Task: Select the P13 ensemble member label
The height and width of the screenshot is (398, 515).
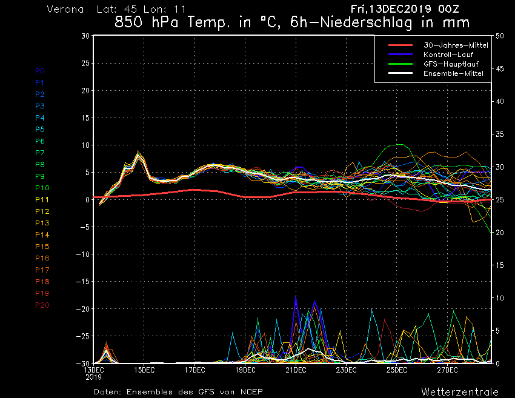Action: coord(42,223)
